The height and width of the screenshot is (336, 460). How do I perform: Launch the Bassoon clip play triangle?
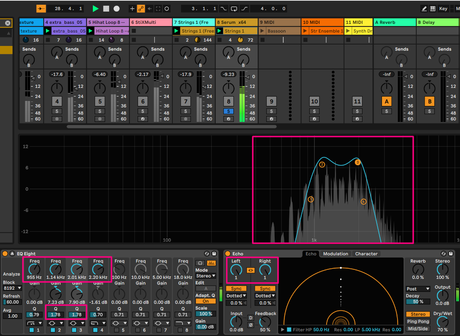[262, 31]
